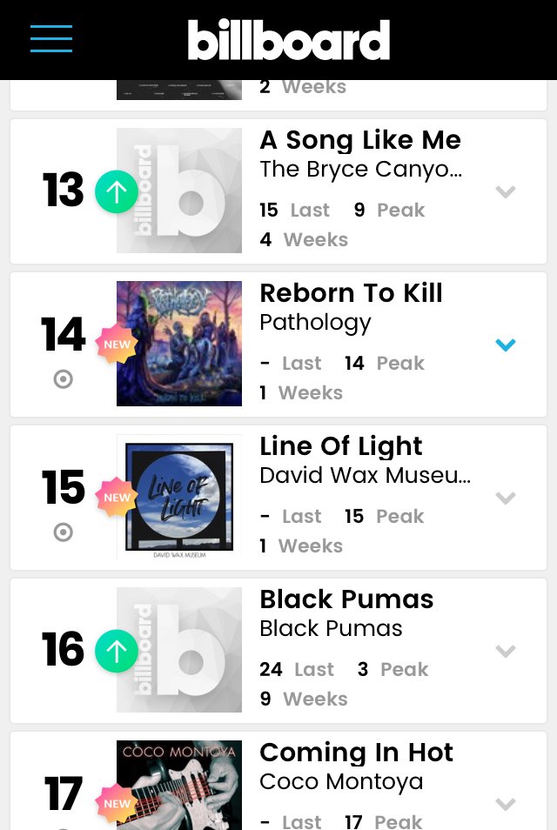The image size is (557, 830).
Task: Click the bullet circle icon under rank 14
Action: click(63, 379)
